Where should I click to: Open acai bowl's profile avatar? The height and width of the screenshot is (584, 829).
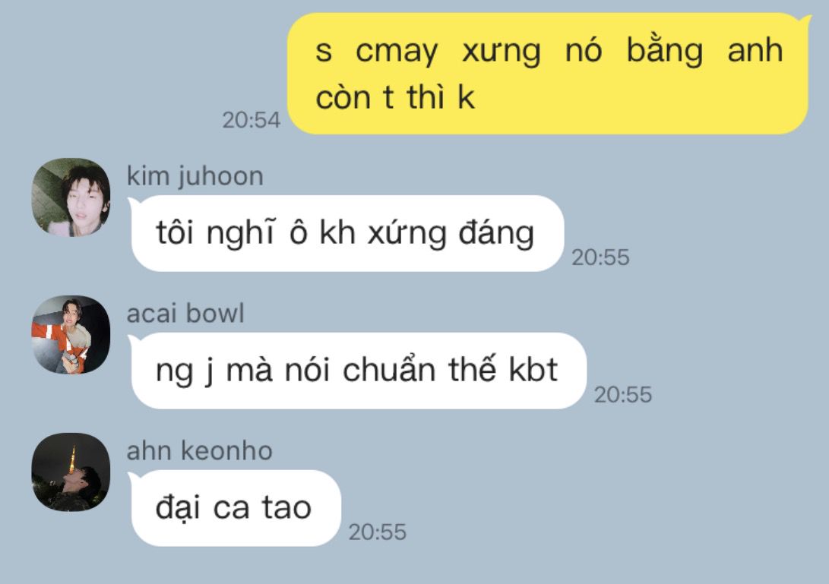point(71,335)
